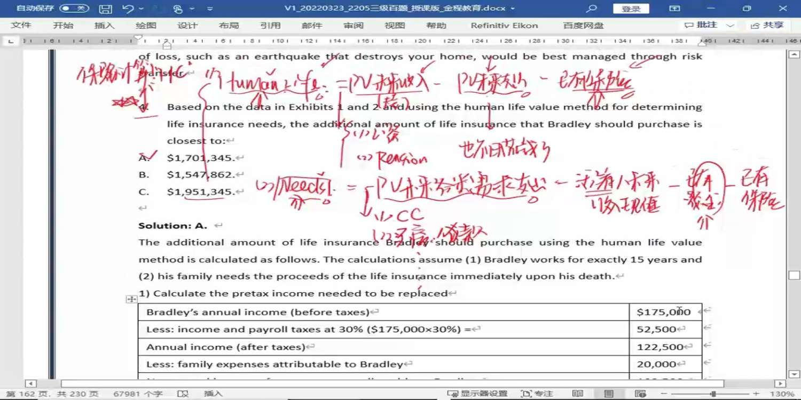Click the first-line indent marker on ruler
This screenshot has width=801, height=400.
[138, 38]
